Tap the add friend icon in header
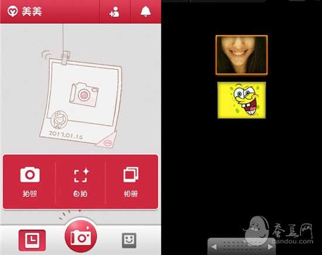 (x=114, y=12)
